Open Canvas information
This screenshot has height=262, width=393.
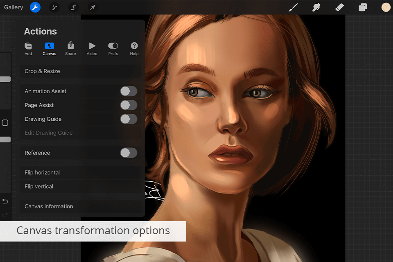click(x=81, y=206)
